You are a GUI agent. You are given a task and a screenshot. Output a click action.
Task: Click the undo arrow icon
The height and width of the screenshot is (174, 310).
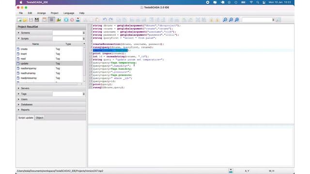(x=105, y=20)
